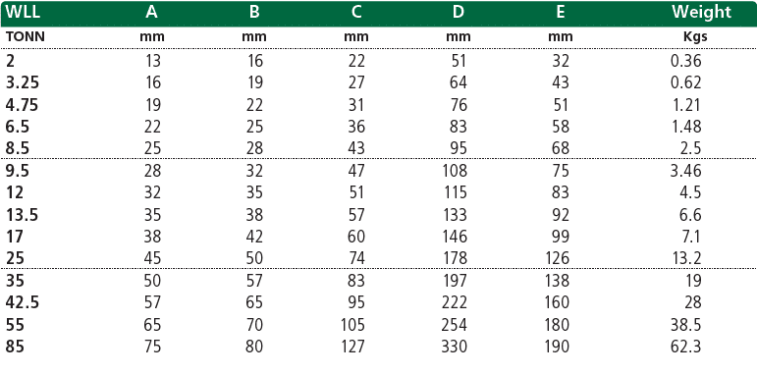This screenshot has height=375, width=757.
Task: Click column header D
Action: point(459,12)
